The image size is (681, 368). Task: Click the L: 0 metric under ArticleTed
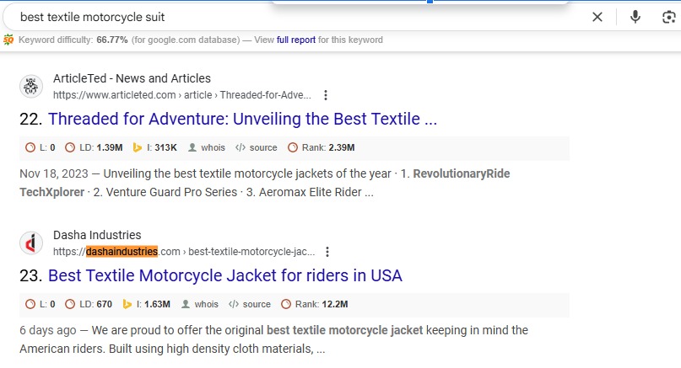coord(41,147)
